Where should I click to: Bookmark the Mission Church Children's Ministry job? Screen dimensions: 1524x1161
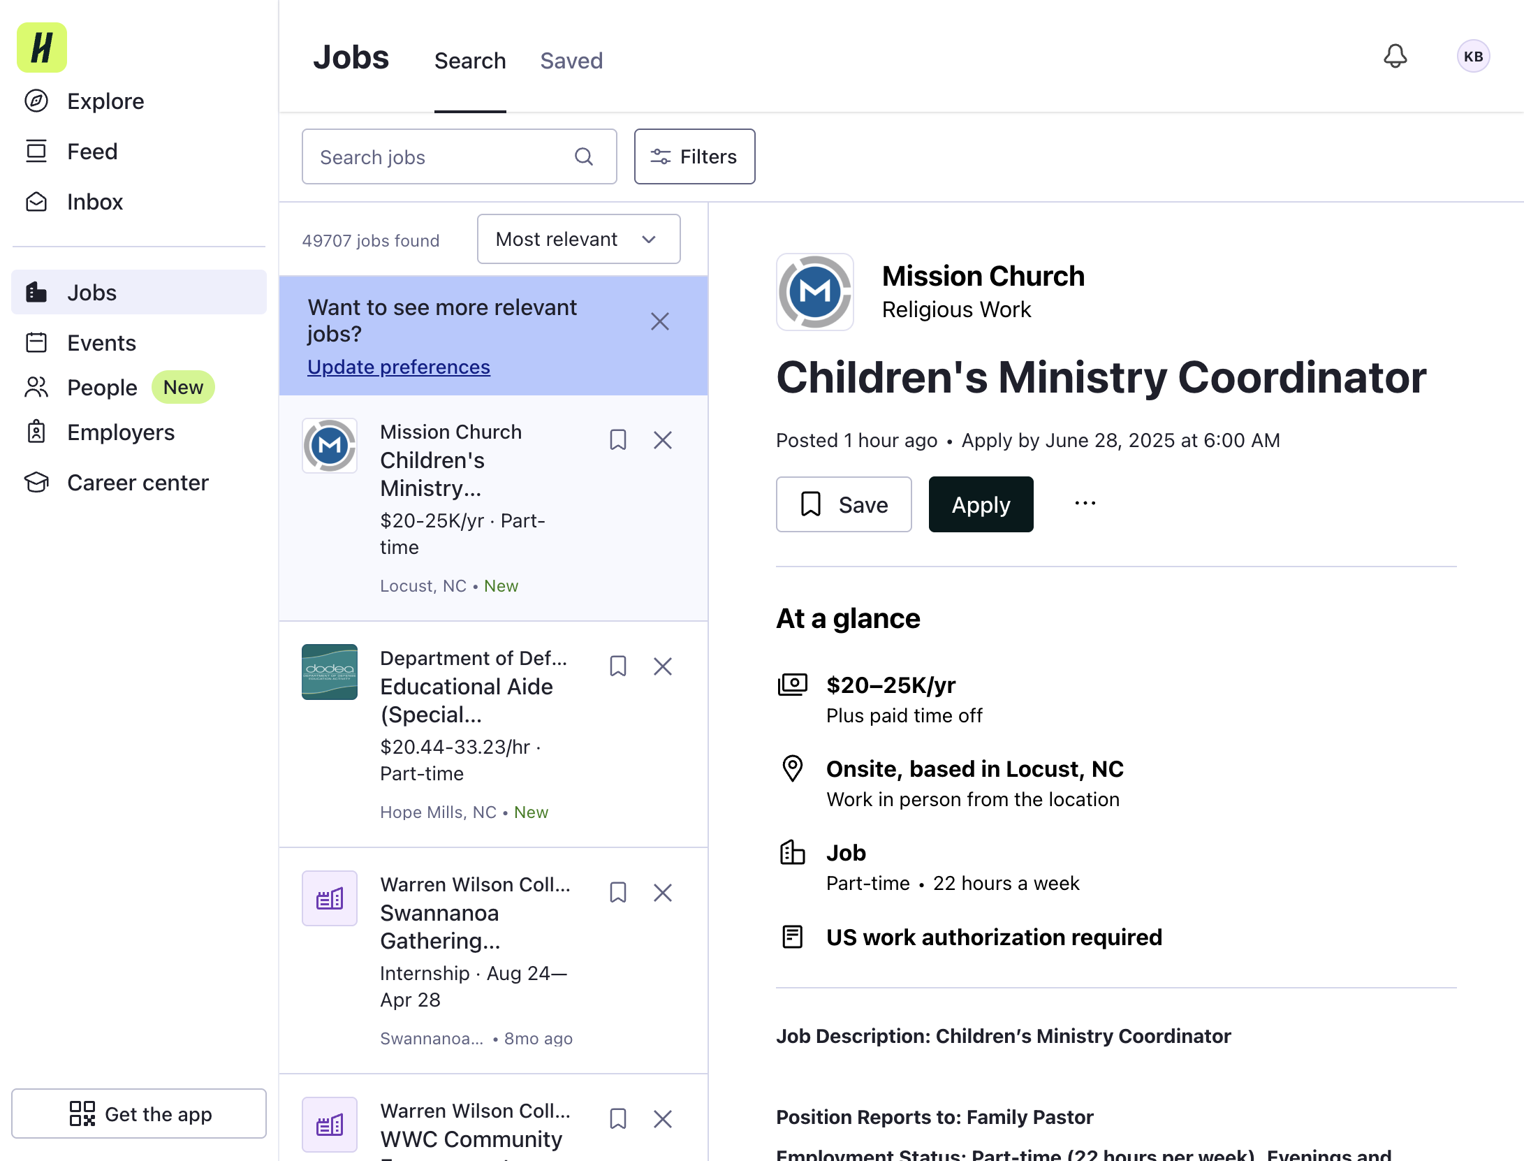(x=618, y=440)
